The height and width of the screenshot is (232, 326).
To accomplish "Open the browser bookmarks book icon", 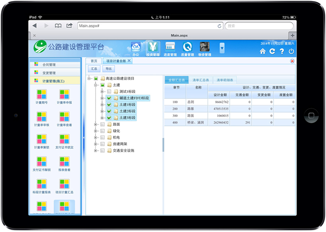I will click(x=58, y=26).
